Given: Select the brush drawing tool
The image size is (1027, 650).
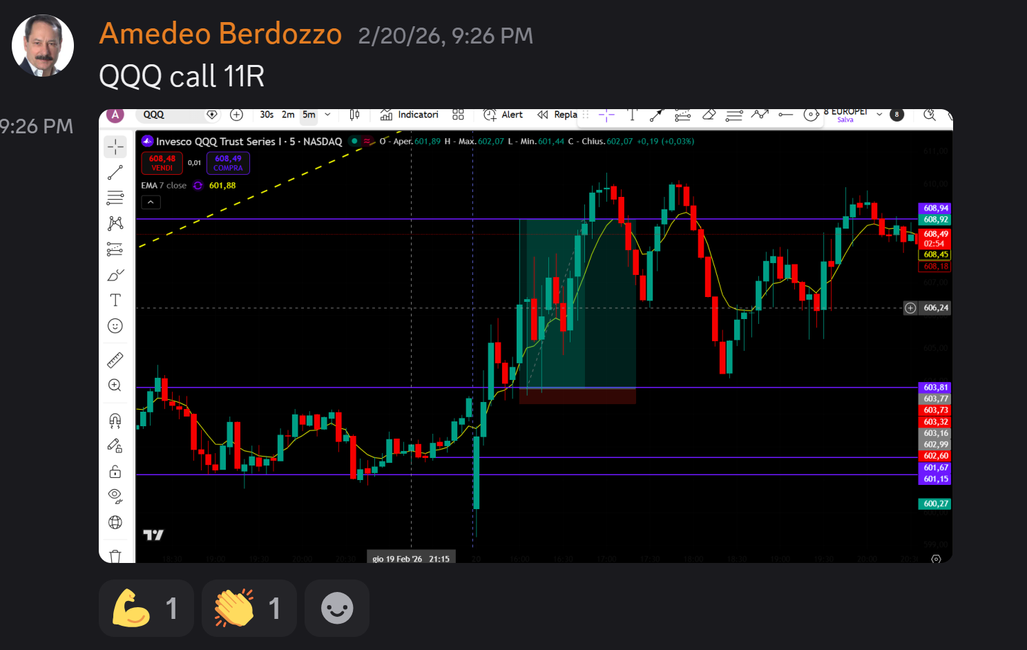Looking at the screenshot, I should pyautogui.click(x=115, y=275).
